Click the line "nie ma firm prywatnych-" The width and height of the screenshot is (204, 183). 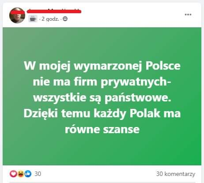click(102, 82)
